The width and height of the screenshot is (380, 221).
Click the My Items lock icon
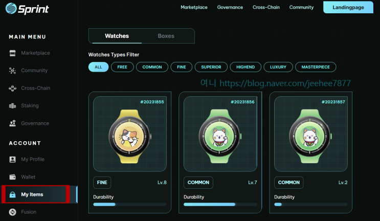(x=12, y=194)
